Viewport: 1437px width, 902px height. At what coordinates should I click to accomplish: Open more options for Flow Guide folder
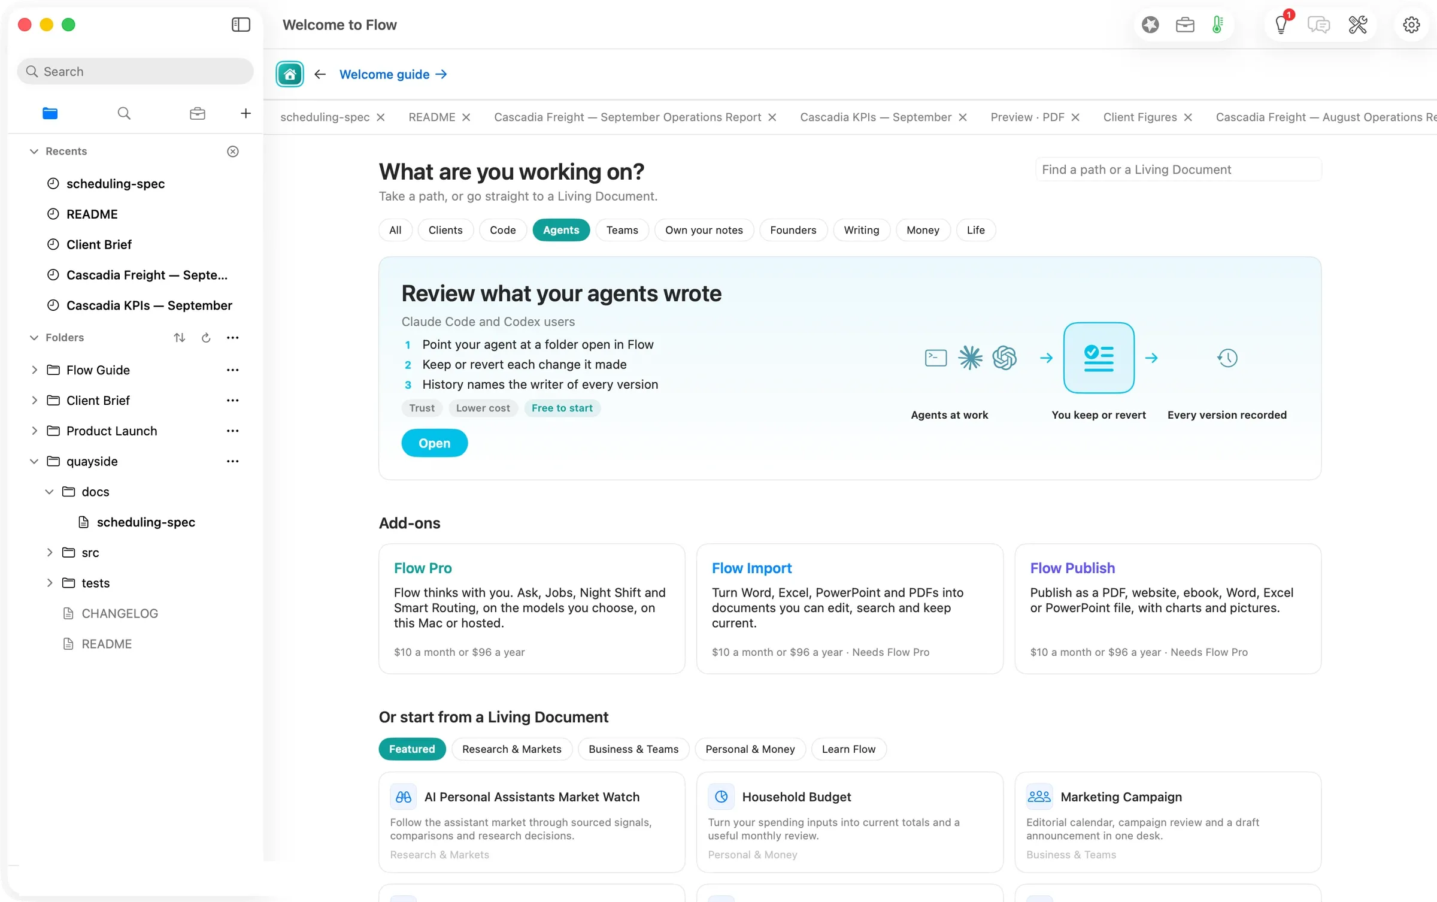(233, 370)
